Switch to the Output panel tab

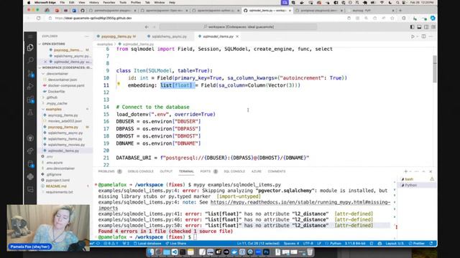(166, 171)
